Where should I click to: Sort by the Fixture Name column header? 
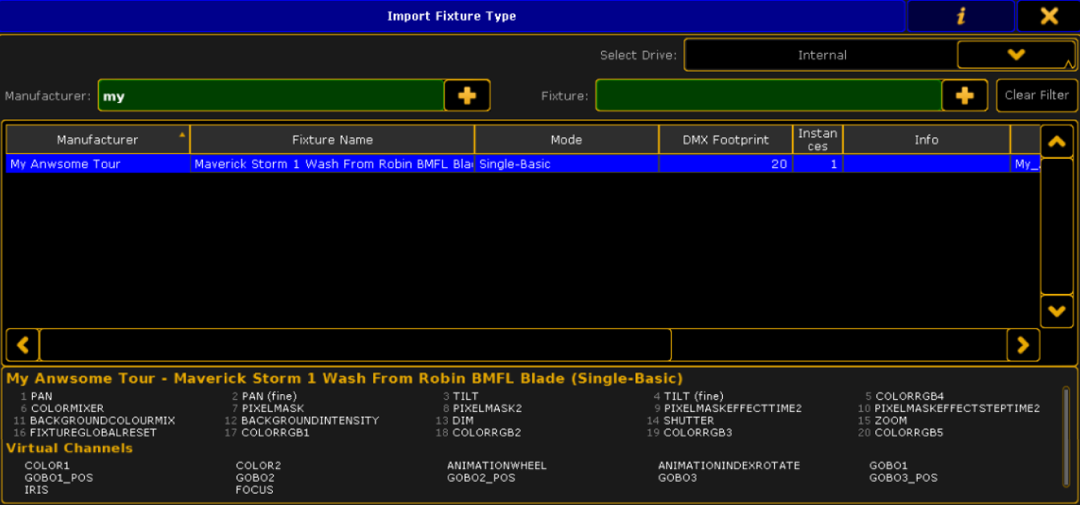click(x=332, y=140)
